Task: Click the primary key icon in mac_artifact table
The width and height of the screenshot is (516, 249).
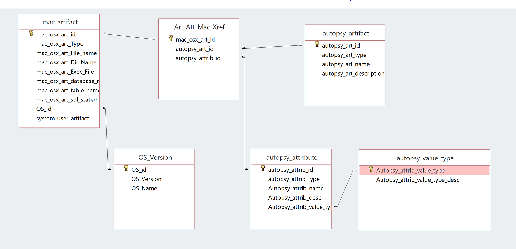Action: (31, 33)
